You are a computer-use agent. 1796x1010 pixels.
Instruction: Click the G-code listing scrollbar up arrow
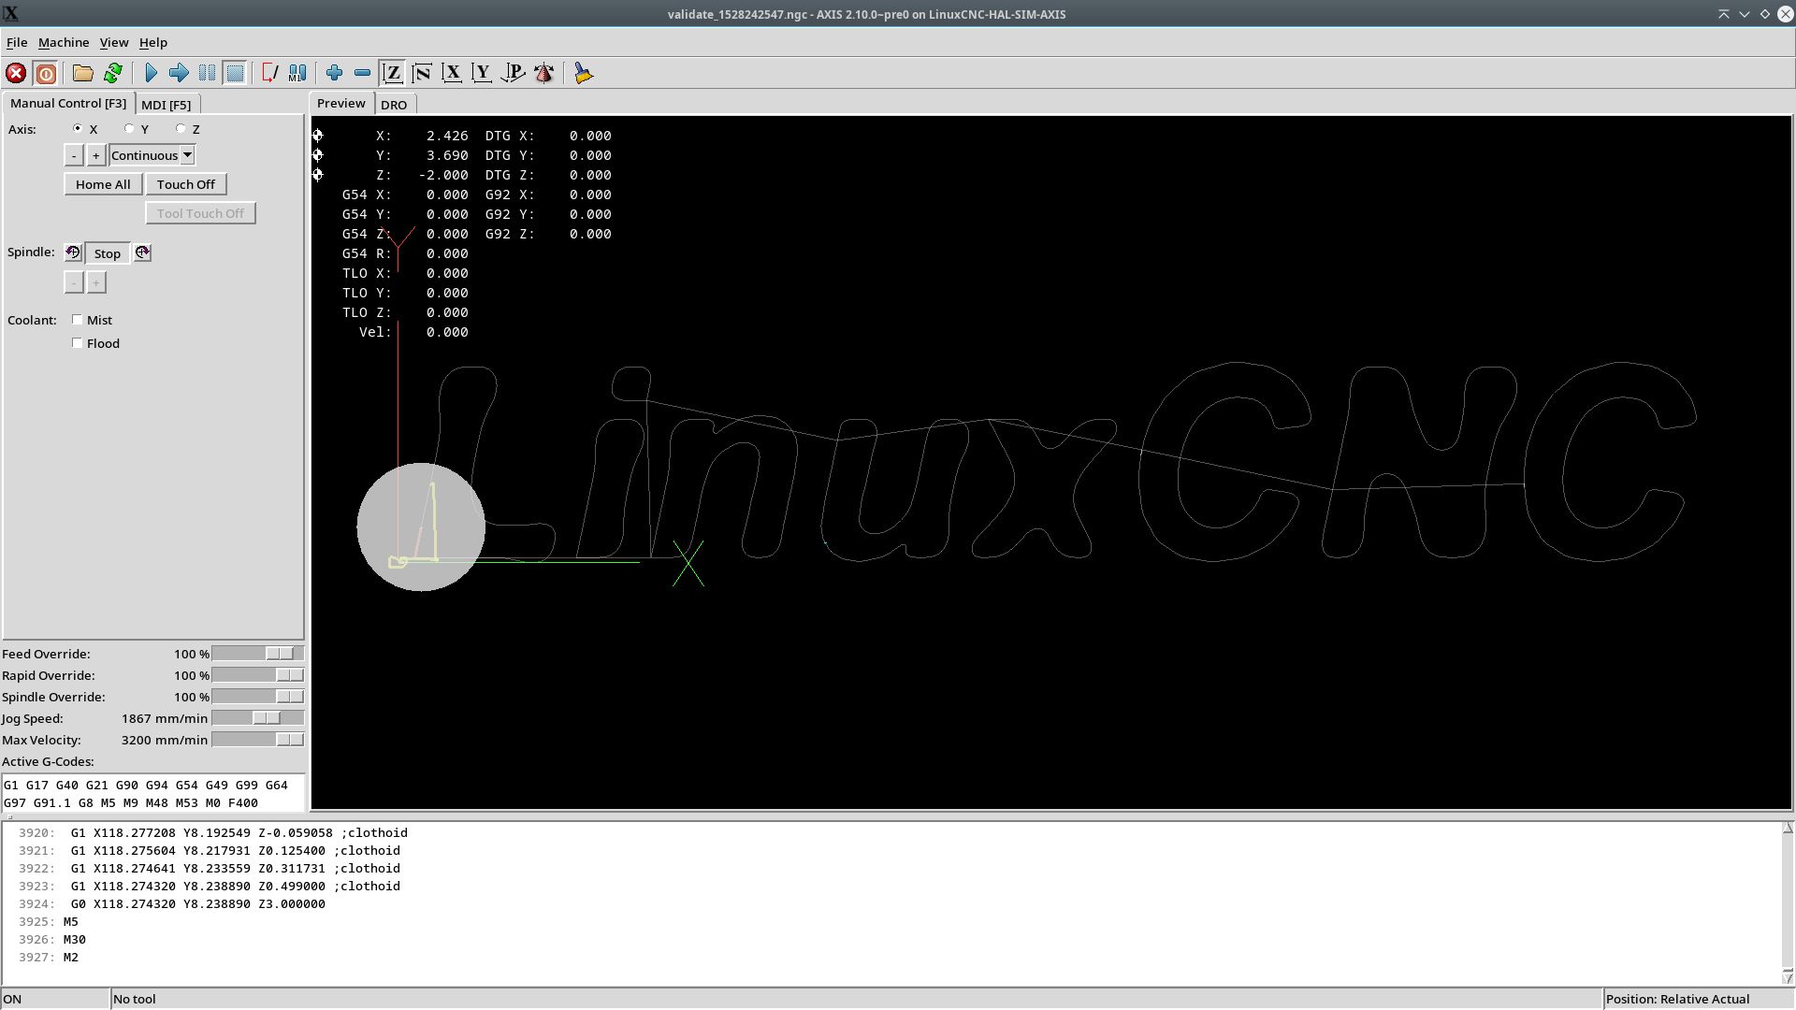[1788, 829]
